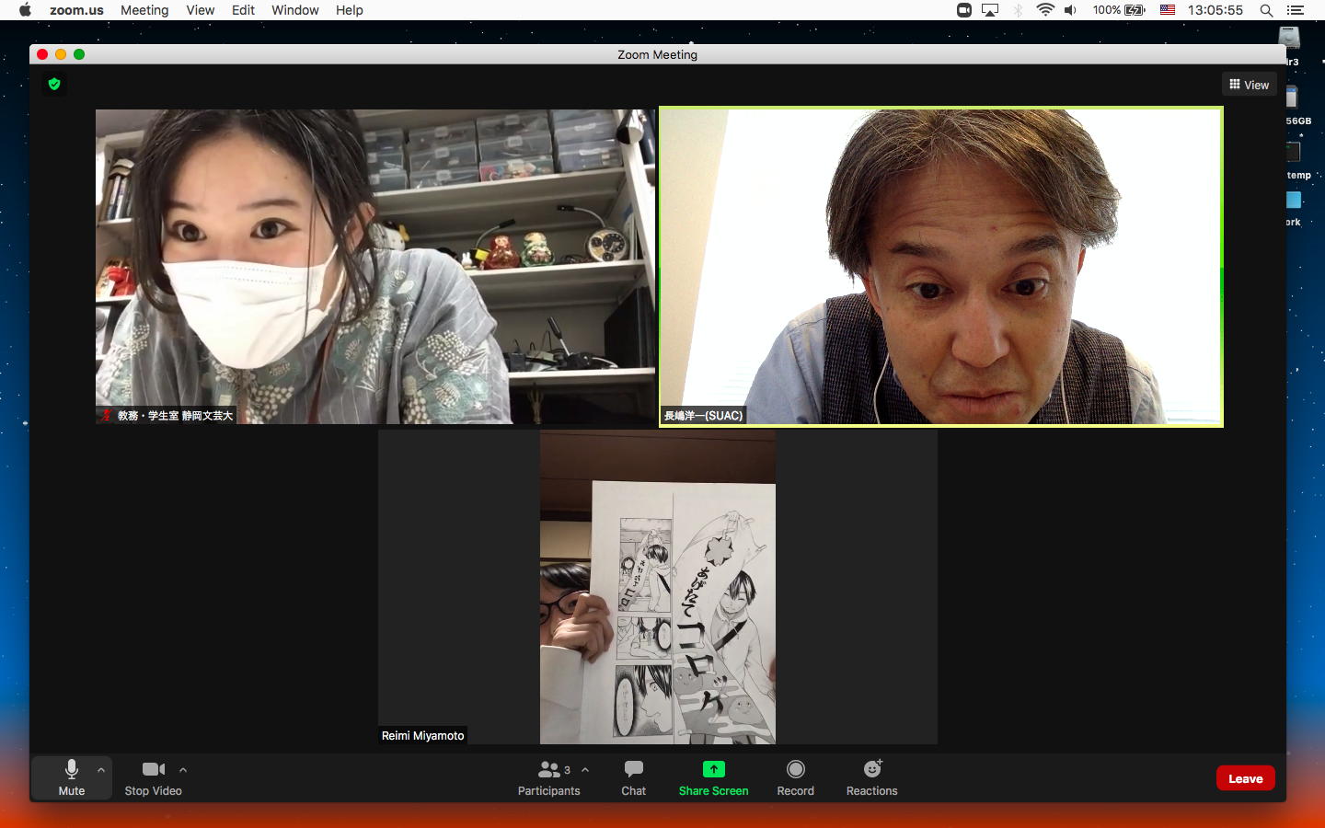Open the Edit menu
Screen dimensions: 1325x828
243,10
